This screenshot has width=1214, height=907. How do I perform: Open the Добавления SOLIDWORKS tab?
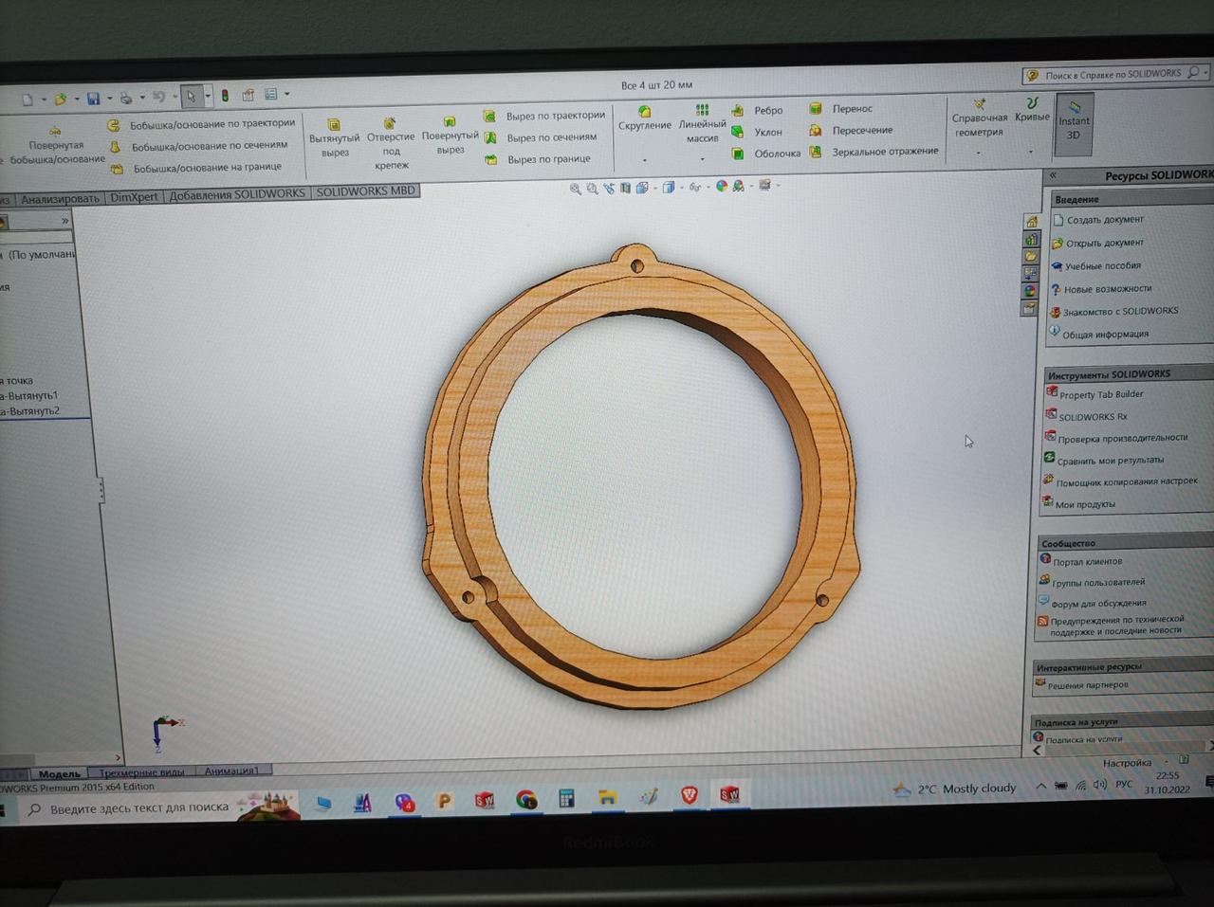237,194
